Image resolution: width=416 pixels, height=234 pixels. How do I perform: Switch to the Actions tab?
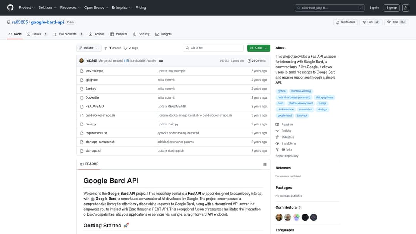97,34
